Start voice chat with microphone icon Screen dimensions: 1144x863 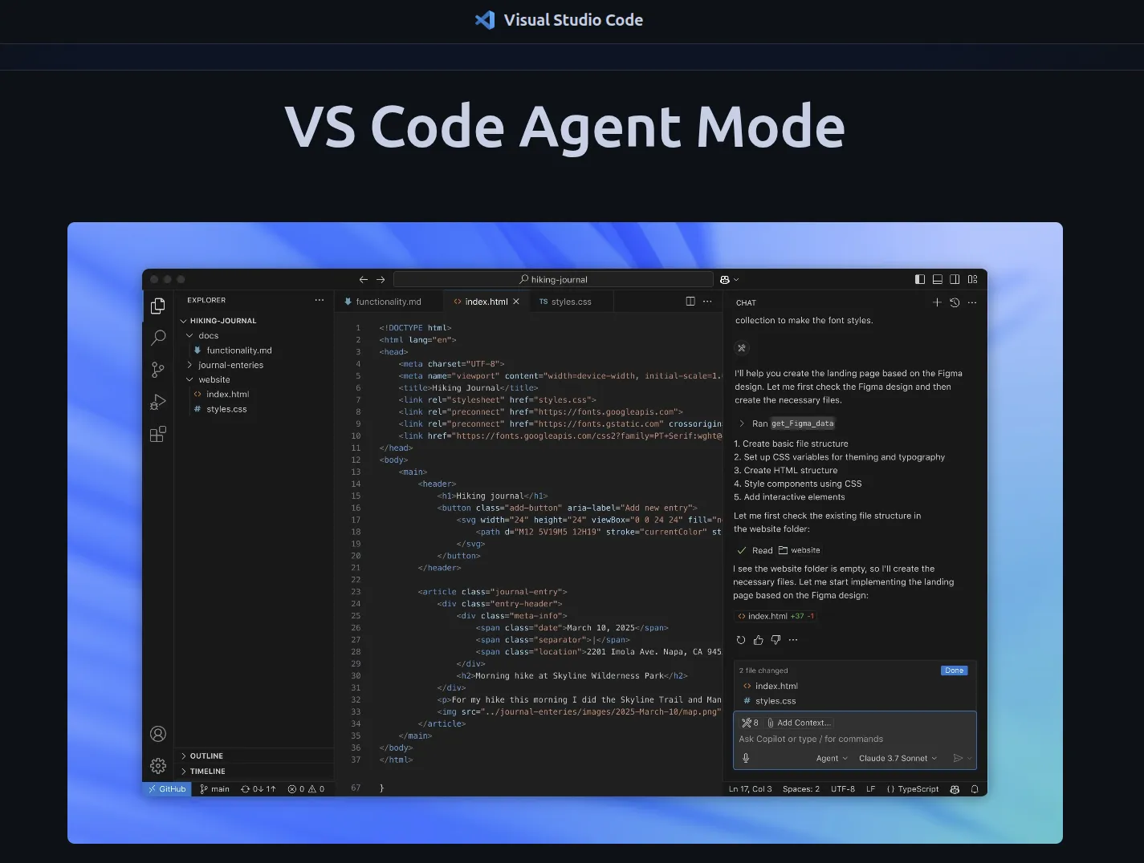coord(746,758)
